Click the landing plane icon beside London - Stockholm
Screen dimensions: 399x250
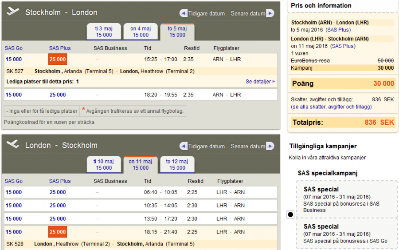(x=13, y=144)
